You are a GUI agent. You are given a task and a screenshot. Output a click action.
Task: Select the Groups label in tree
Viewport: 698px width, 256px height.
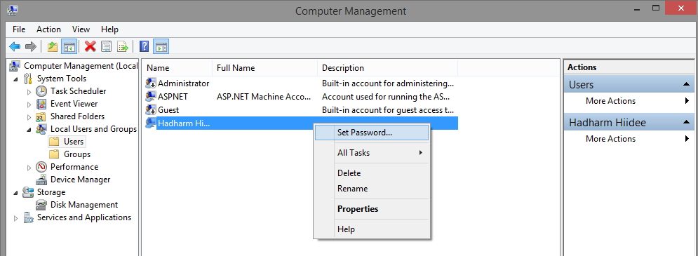click(77, 154)
